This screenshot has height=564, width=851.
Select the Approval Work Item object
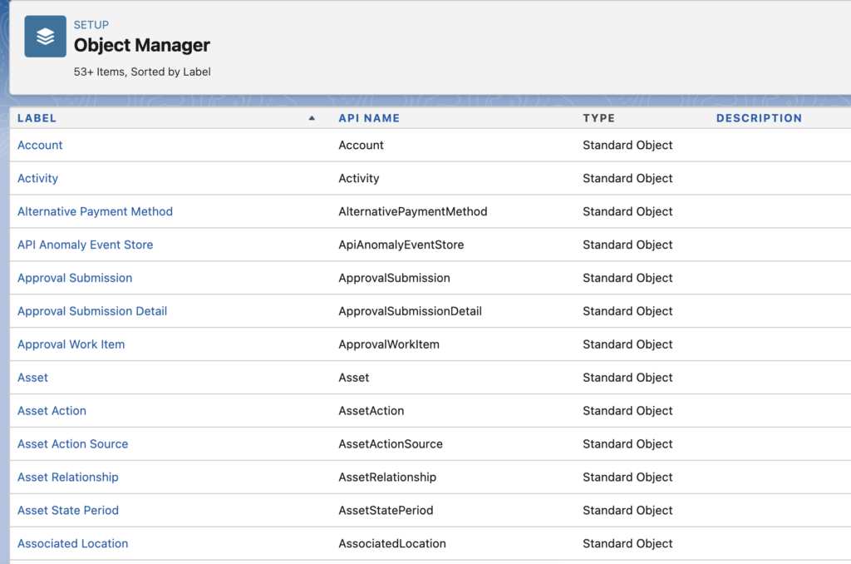[71, 344]
